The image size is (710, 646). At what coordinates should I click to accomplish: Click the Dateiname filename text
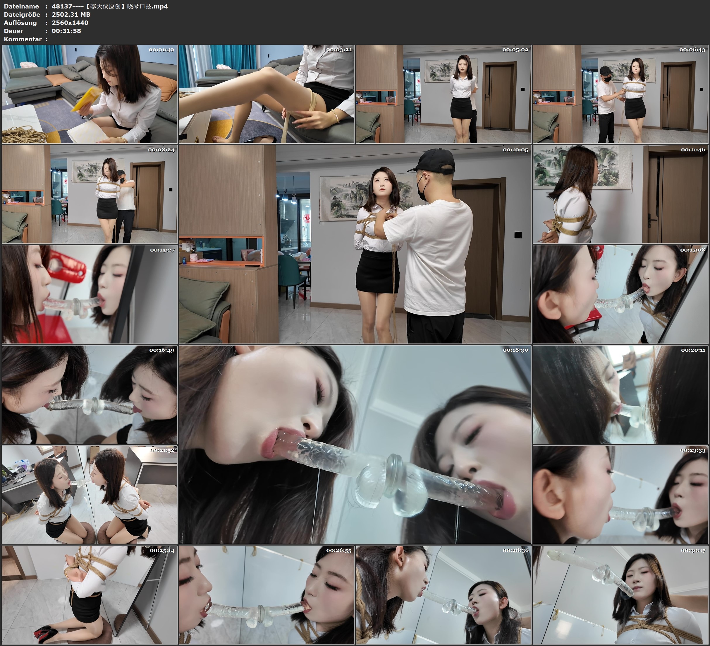[109, 6]
